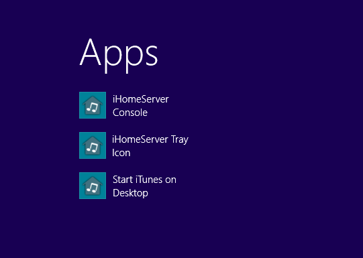Click the word Console under iHomeServer
363x258 pixels.
click(130, 113)
